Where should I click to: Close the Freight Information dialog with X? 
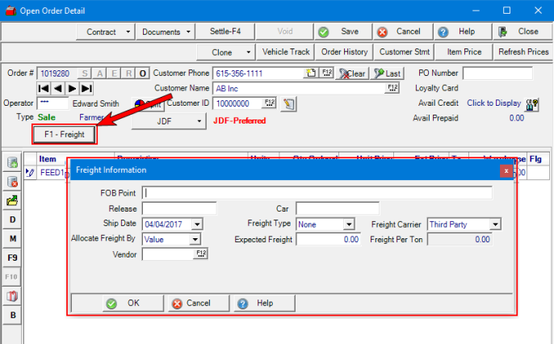(x=506, y=170)
